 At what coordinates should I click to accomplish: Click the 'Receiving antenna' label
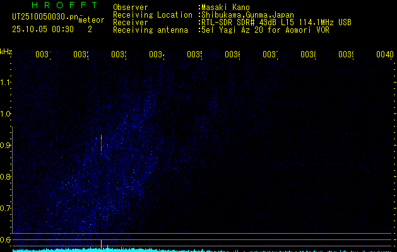pos(150,30)
